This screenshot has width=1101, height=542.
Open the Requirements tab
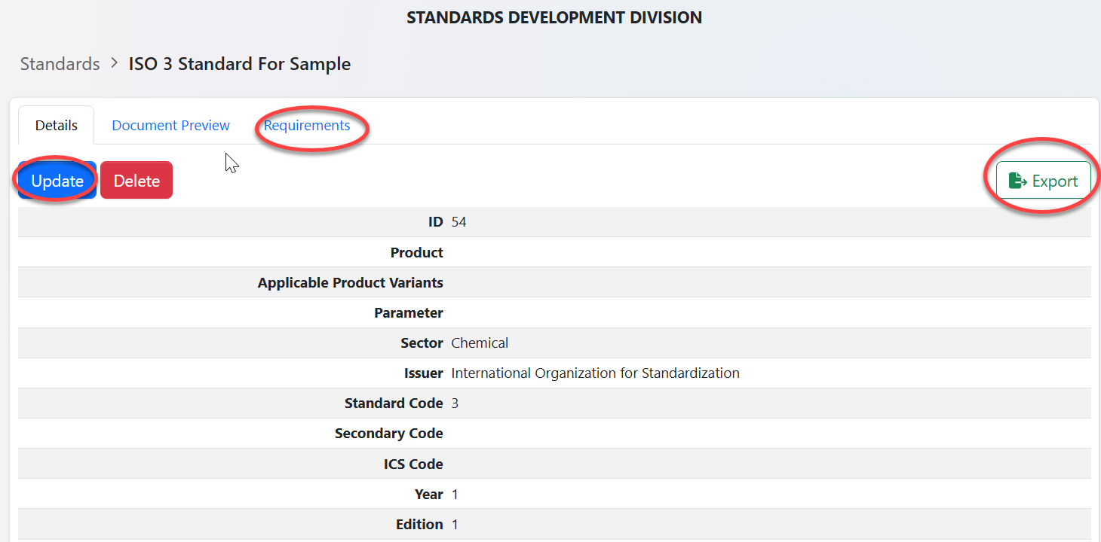click(307, 125)
